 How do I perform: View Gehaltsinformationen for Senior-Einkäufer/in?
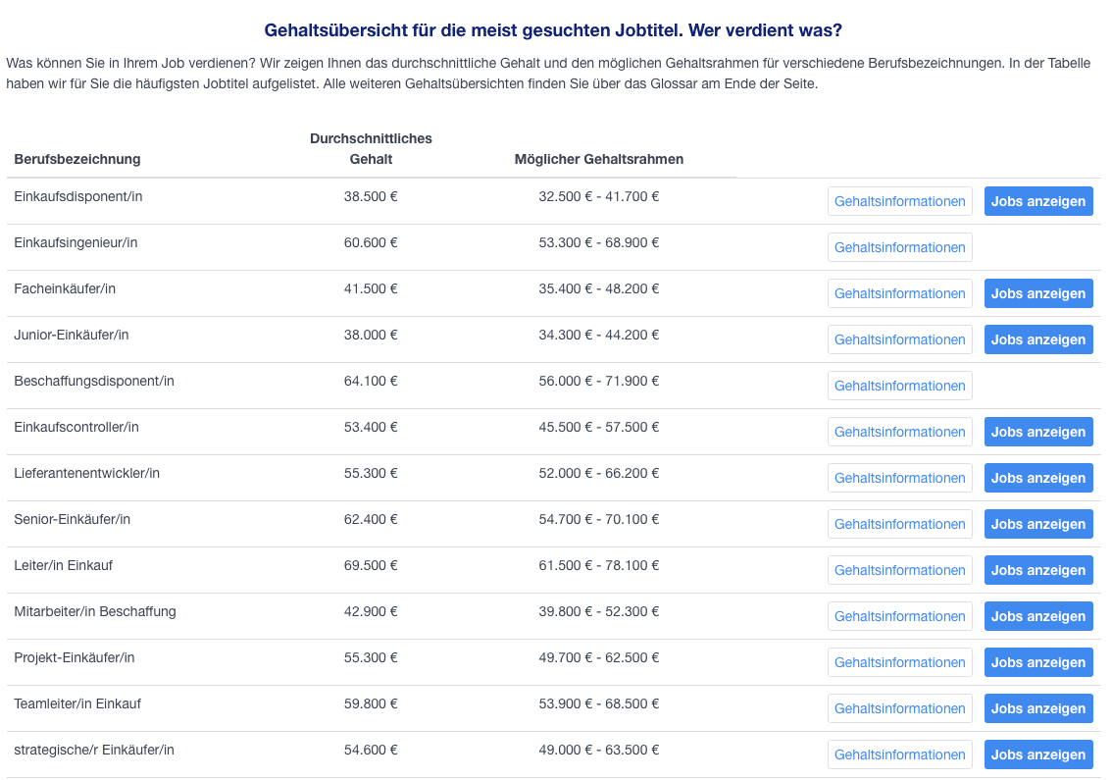pyautogui.click(x=899, y=524)
